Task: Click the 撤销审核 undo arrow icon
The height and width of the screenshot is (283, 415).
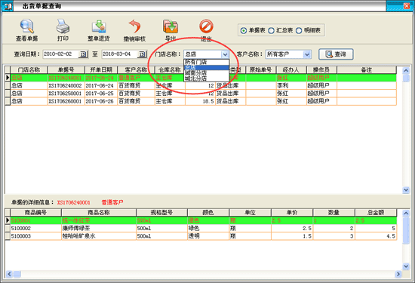Action: [x=135, y=26]
